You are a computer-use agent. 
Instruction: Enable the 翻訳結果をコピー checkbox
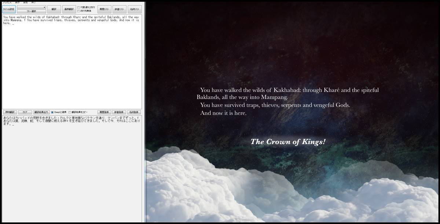[x=70, y=112]
